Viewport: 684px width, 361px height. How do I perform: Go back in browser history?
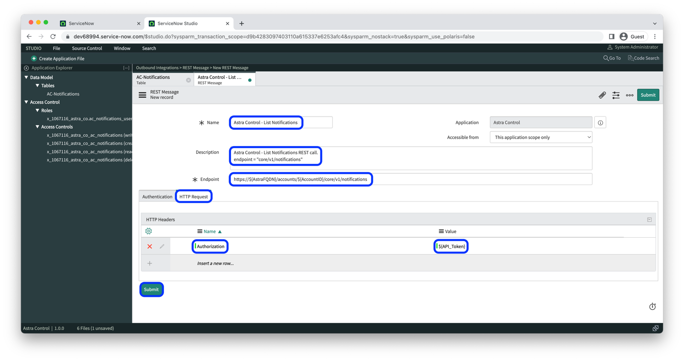[x=29, y=36]
